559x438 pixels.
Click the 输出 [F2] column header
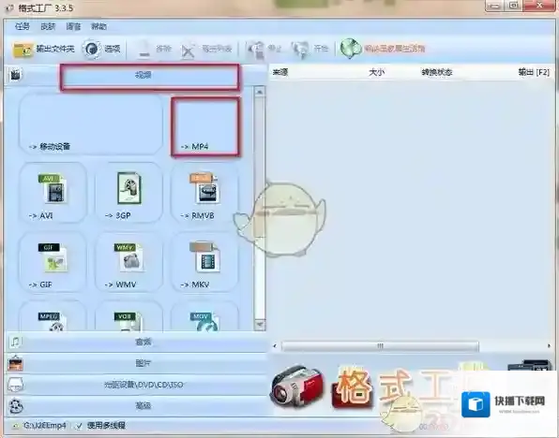[x=534, y=72]
